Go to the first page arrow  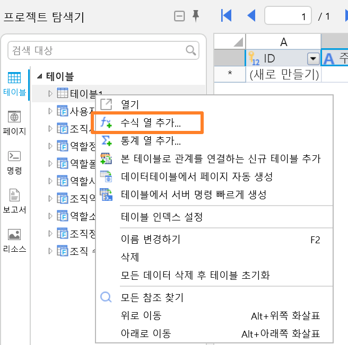226,15
